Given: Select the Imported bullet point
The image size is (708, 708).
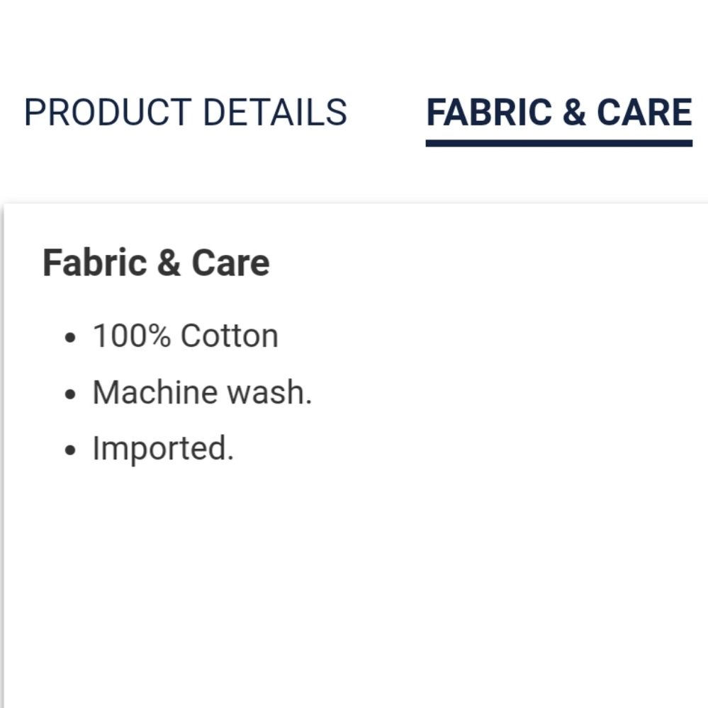Looking at the screenshot, I should (x=163, y=447).
